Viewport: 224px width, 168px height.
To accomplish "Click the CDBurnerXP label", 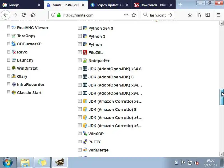I will click(x=29, y=44).
